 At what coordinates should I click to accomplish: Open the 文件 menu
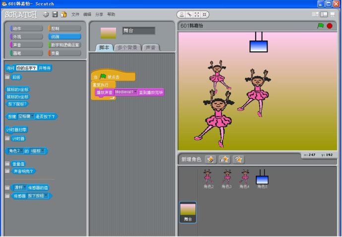[75, 14]
